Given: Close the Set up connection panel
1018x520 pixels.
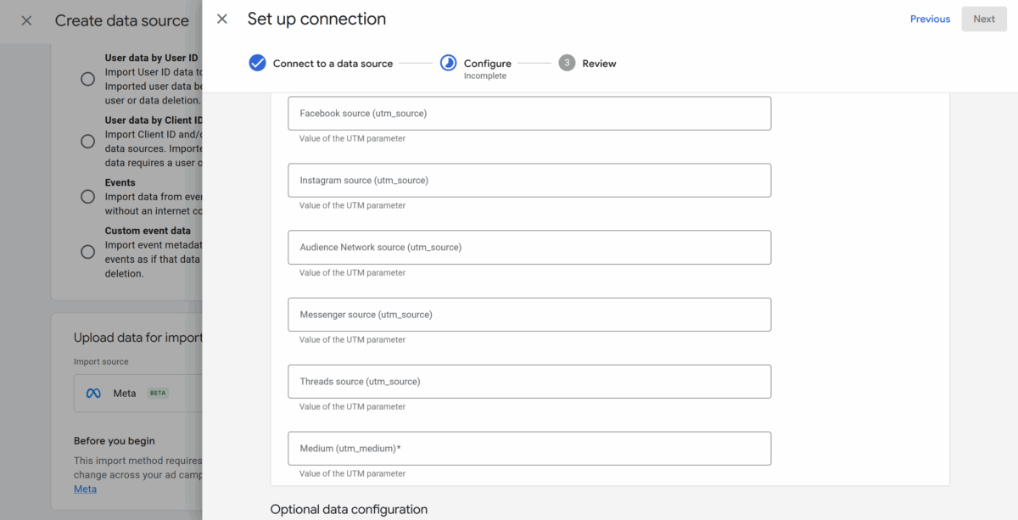Looking at the screenshot, I should [x=222, y=19].
